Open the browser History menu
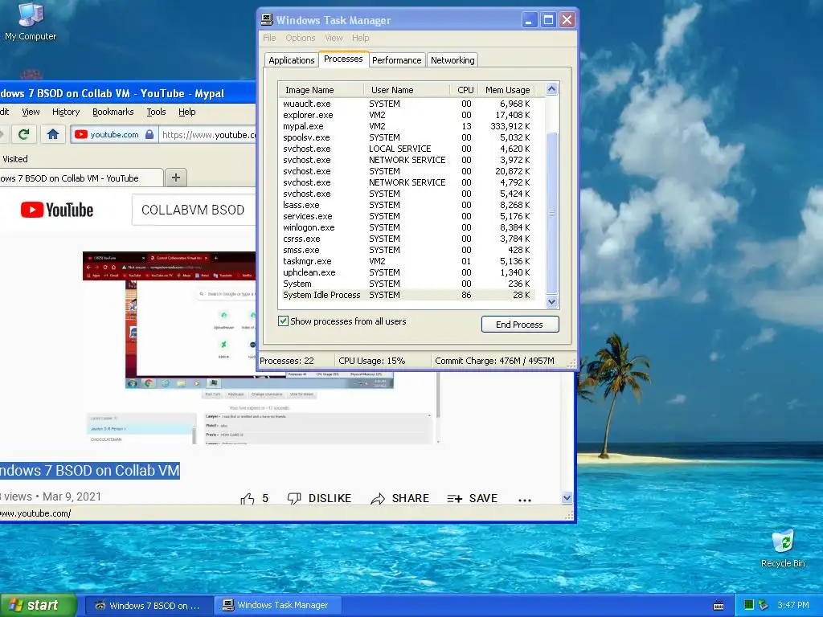 tap(66, 112)
